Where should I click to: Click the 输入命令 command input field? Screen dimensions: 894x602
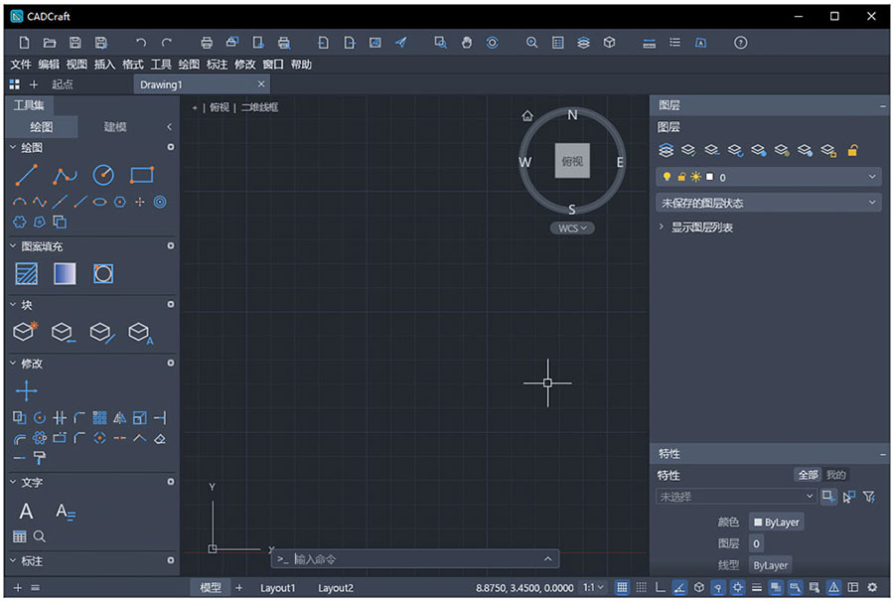tap(415, 558)
